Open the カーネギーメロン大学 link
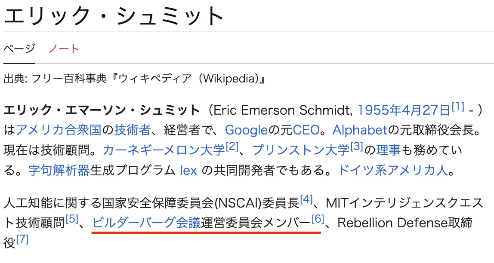This screenshot has width=494, height=263. [164, 150]
